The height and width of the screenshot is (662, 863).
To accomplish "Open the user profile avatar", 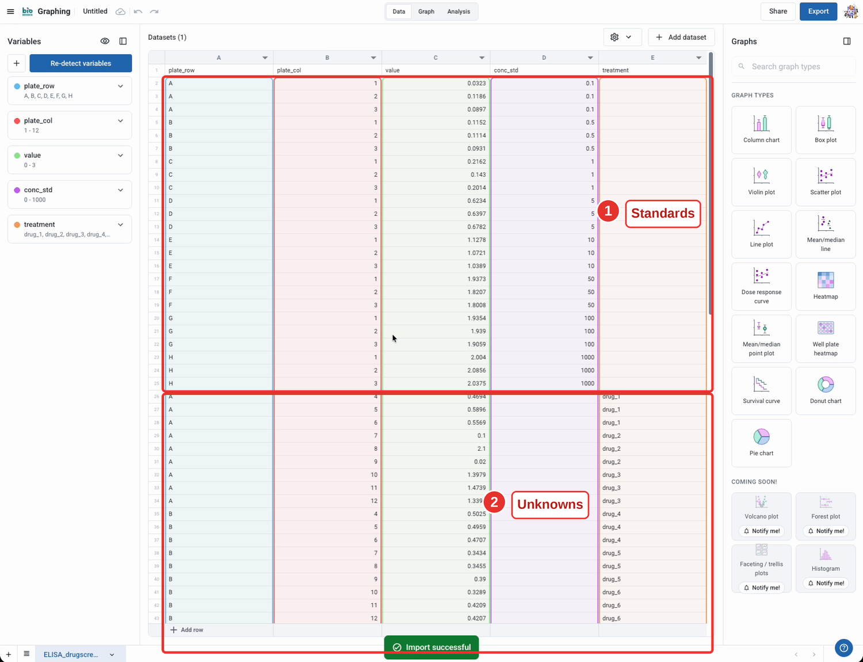I will pos(851,12).
